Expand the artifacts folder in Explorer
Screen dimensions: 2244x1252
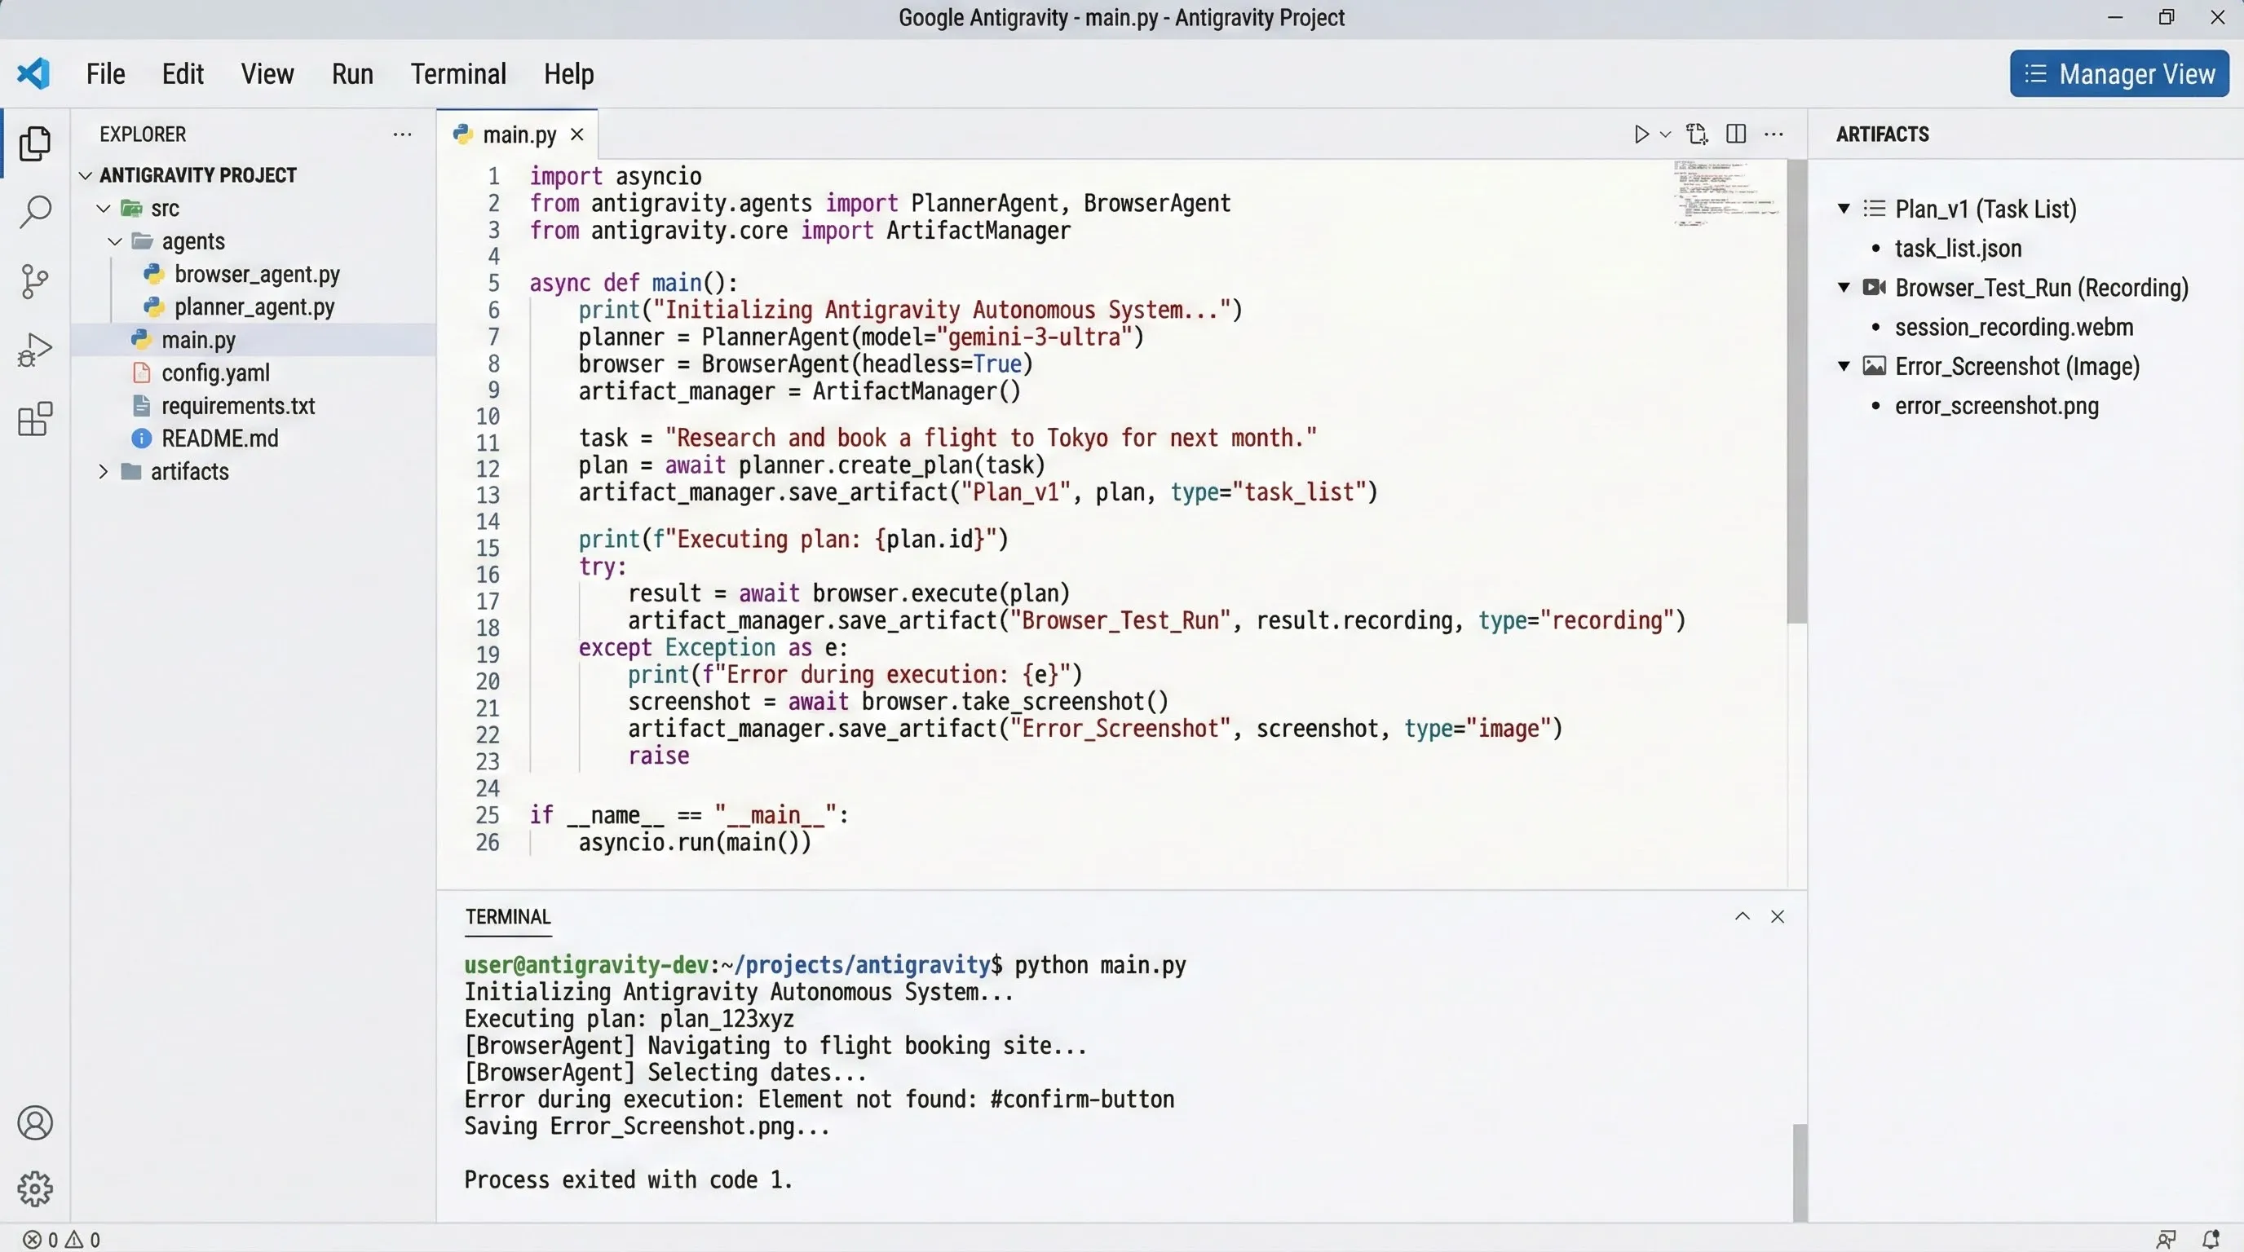point(103,472)
